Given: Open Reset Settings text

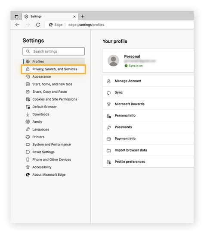Looking at the screenshot, I should click(43, 152).
